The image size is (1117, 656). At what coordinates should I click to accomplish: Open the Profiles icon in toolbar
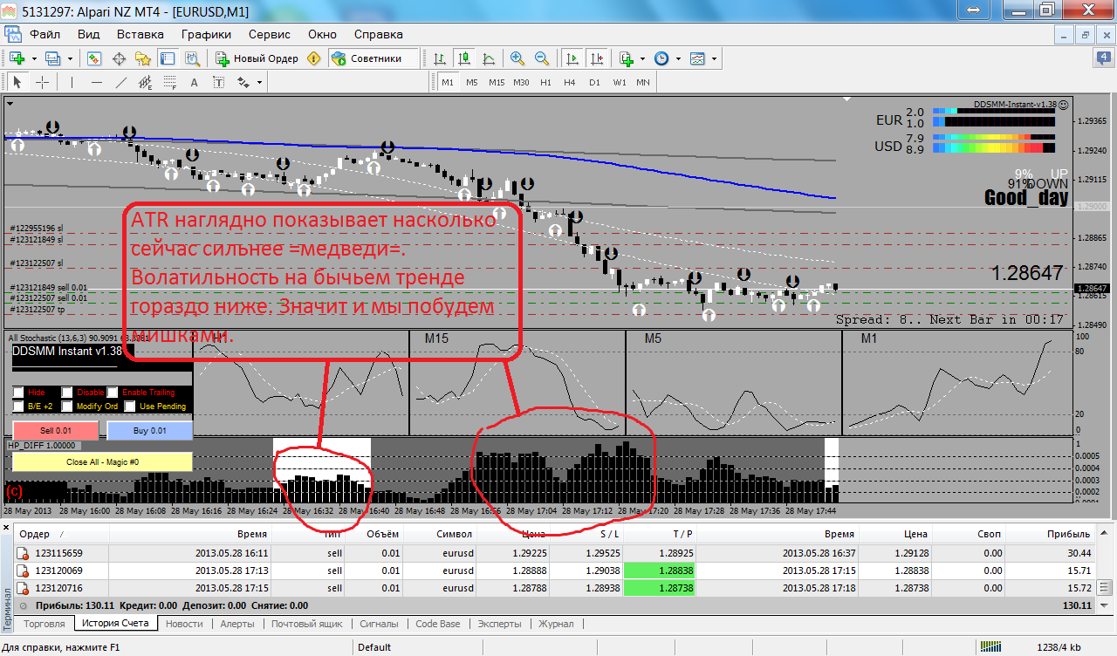[52, 58]
